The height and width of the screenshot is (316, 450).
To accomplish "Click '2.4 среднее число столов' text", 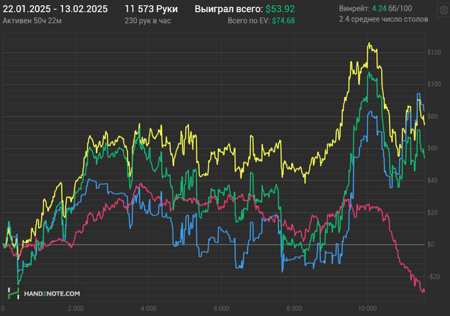I will (383, 19).
